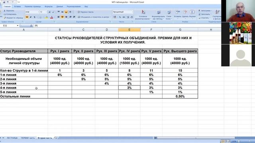Viewport: 255px width, 143px height.
Task: Open the cells Формат menu
Action: (192, 14)
